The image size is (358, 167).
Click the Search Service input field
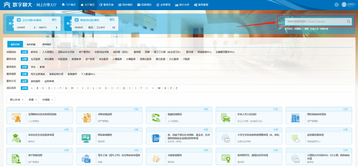coord(315,21)
